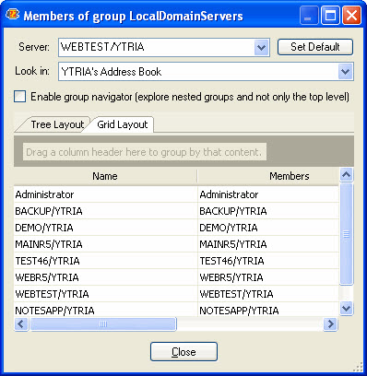Close the window with the red X
Screen dimensions: 367x376
(x=351, y=16)
